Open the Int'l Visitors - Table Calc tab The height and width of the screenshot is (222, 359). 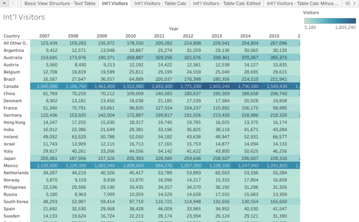pyautogui.click(x=160, y=3)
